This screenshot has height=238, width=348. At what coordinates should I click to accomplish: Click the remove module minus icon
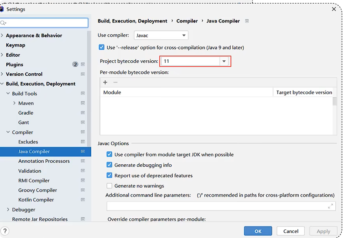[115, 82]
